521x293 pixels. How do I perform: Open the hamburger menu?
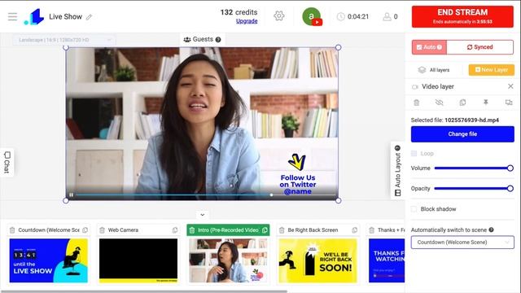[x=12, y=16]
